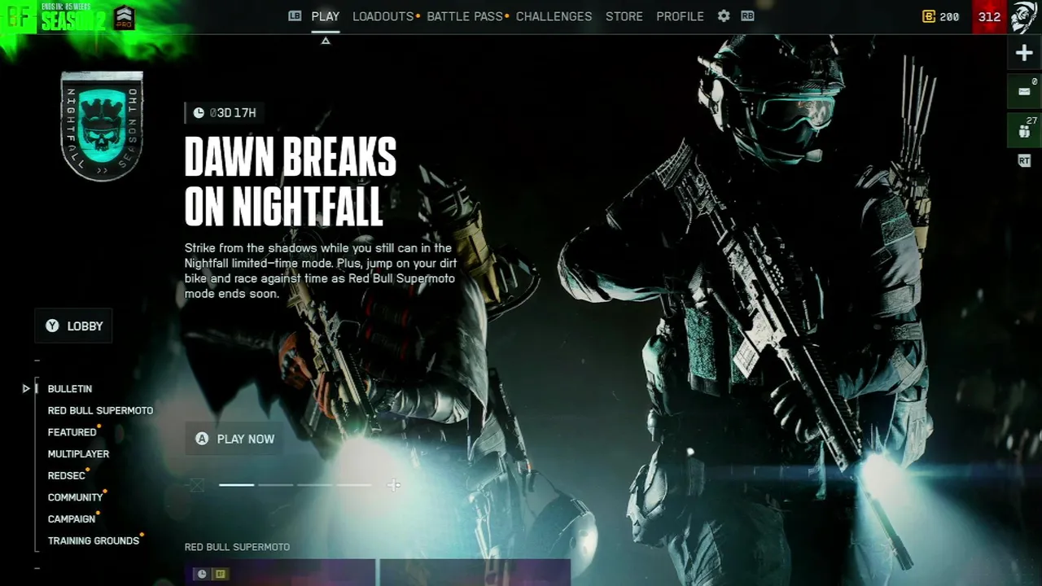Open the Profile tab
This screenshot has height=586, width=1042.
point(680,16)
